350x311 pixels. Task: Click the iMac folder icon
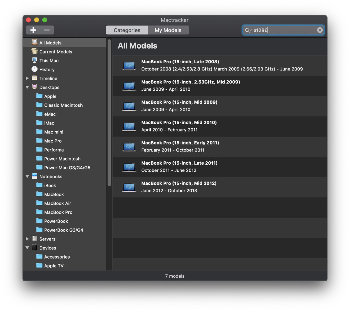click(x=39, y=123)
